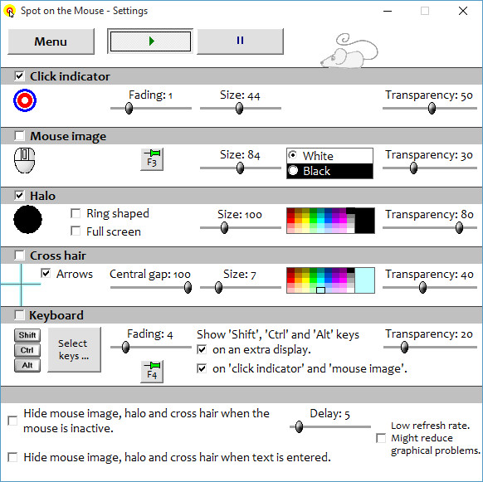483x482 pixels.
Task: Open the Menu button
Action: pos(51,41)
